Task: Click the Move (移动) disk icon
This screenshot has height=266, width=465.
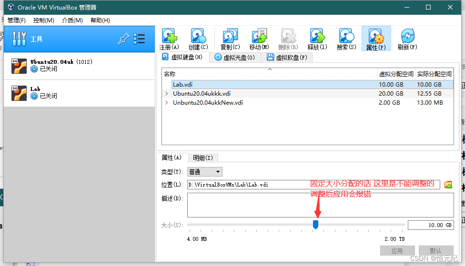Action: (x=259, y=36)
